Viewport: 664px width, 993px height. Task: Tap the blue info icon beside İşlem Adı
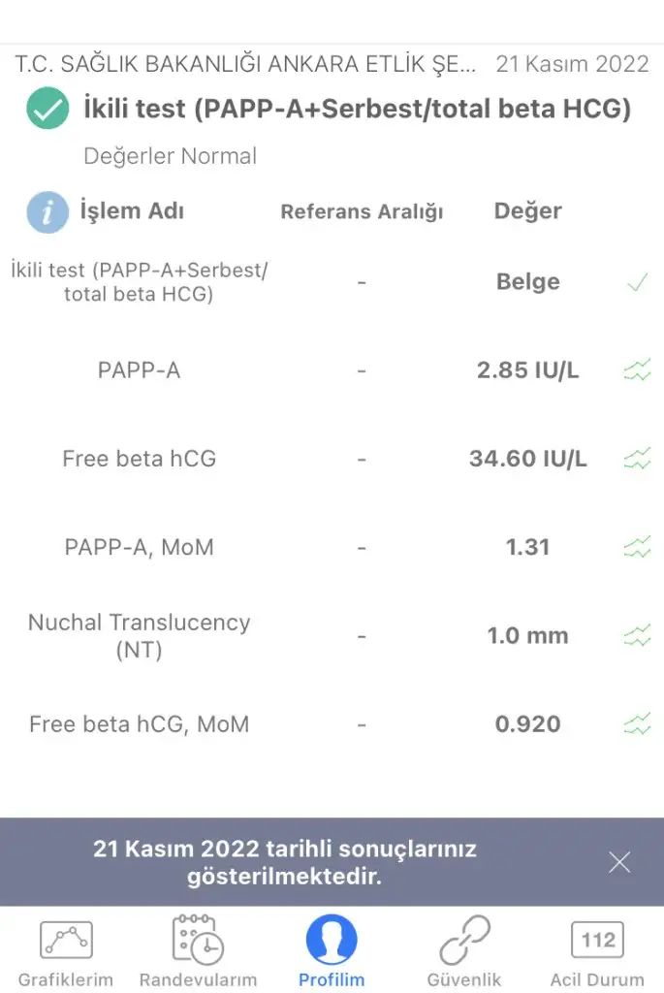pyautogui.click(x=47, y=212)
